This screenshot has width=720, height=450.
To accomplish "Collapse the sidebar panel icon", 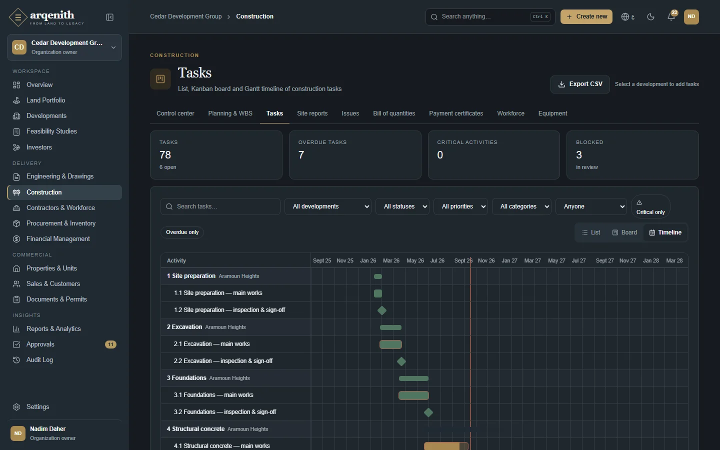I will coord(110,17).
